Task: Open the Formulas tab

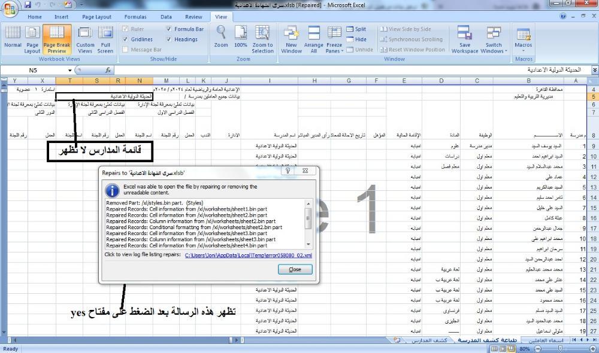Action: pyautogui.click(x=135, y=17)
